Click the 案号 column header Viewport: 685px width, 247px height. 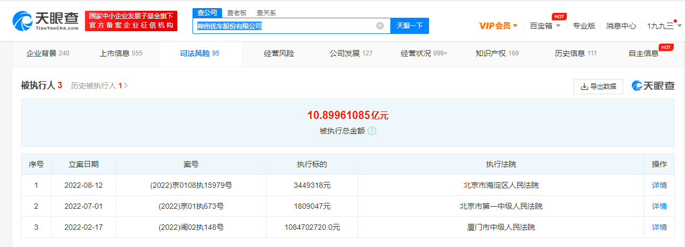[x=191, y=164]
